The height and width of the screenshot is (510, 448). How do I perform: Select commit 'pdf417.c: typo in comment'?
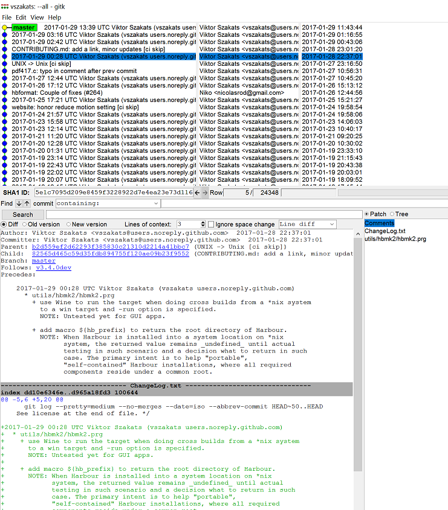74,71
